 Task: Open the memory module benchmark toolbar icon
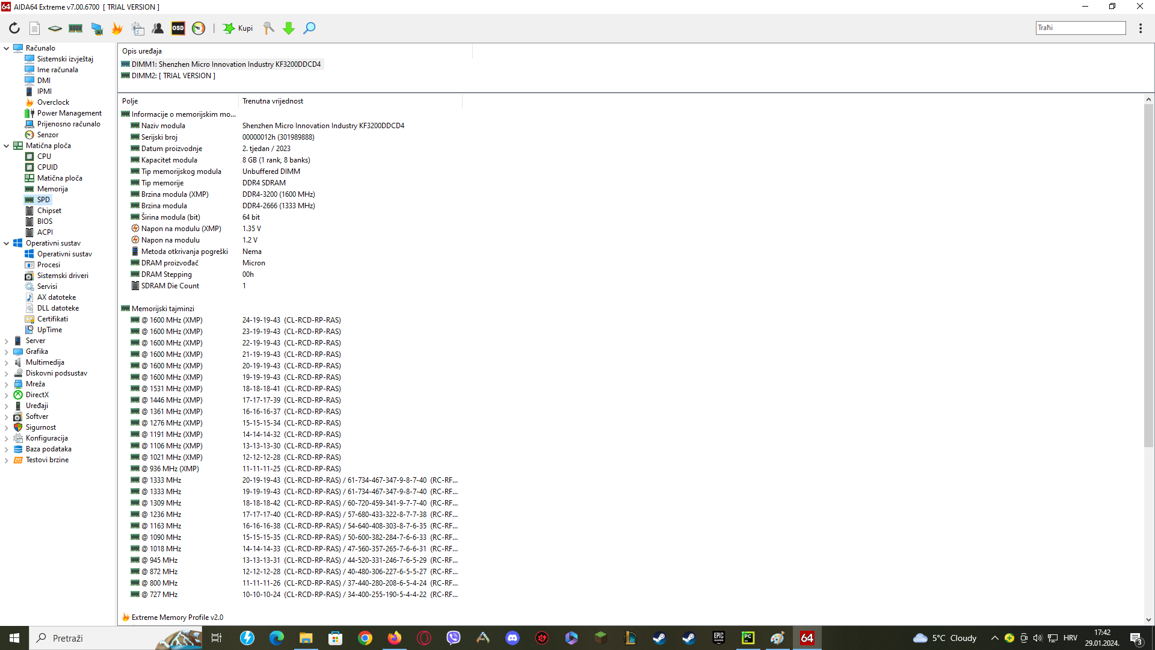tap(75, 28)
